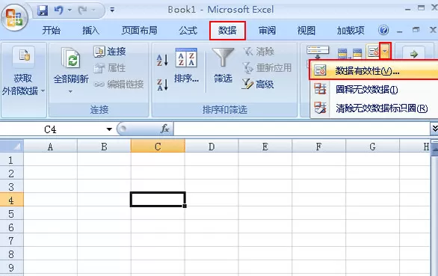The image size is (438, 276).
Task: Click the Office button logo
Action: pos(14,18)
